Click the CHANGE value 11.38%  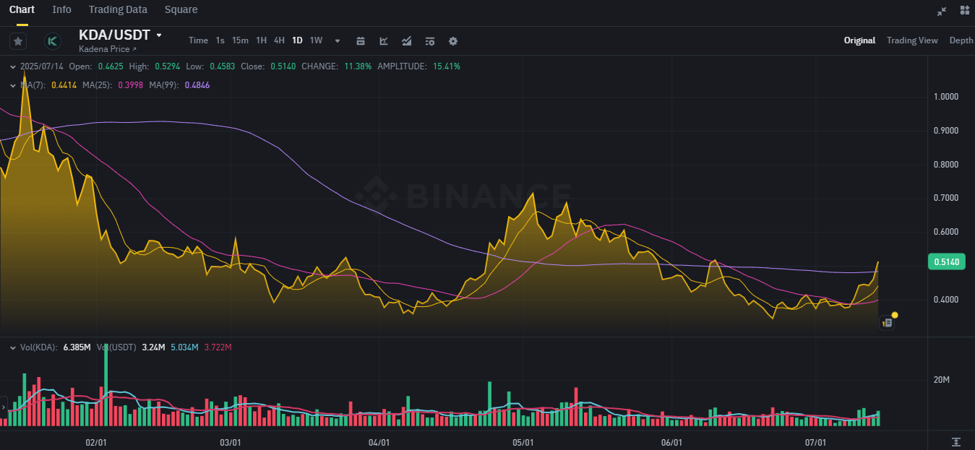coord(358,66)
